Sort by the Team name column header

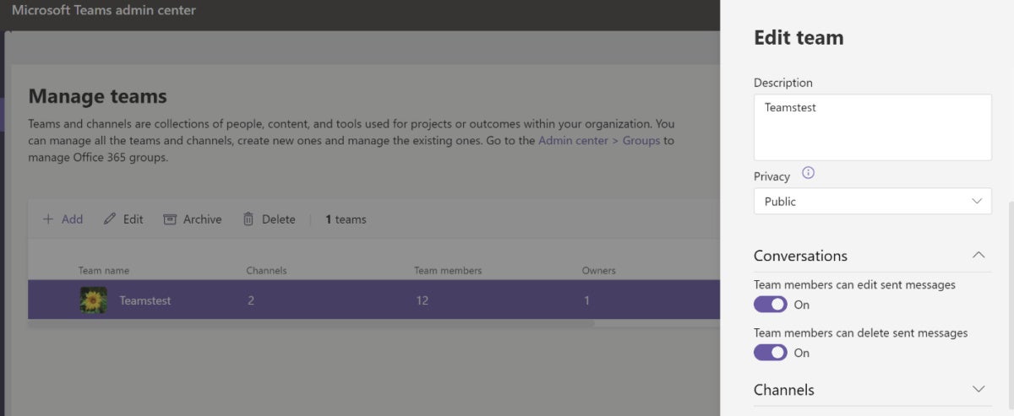tap(104, 271)
